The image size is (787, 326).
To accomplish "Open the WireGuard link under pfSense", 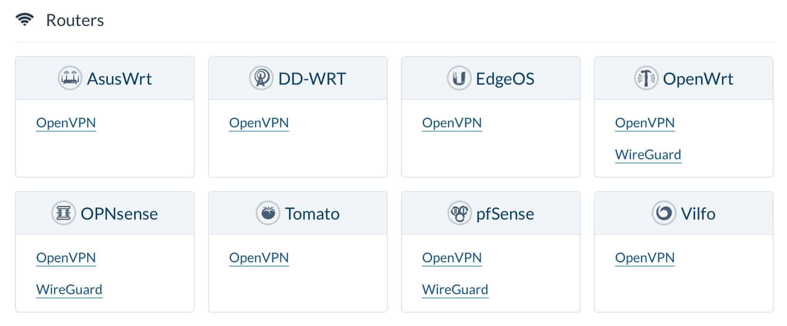I will 455,290.
